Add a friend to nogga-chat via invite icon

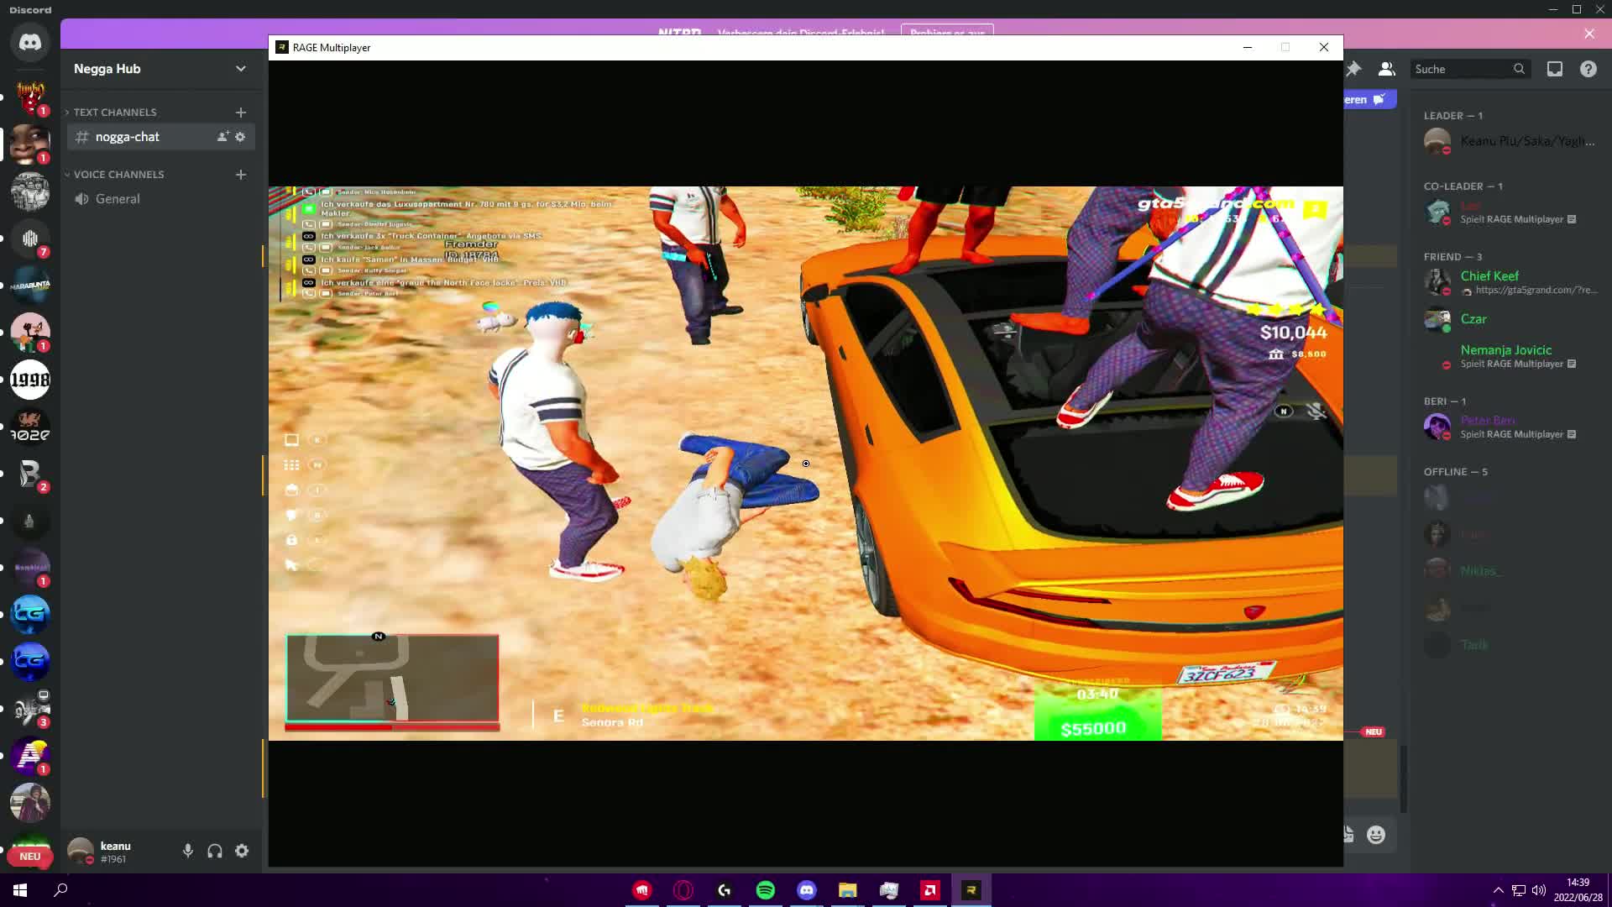coord(221,136)
